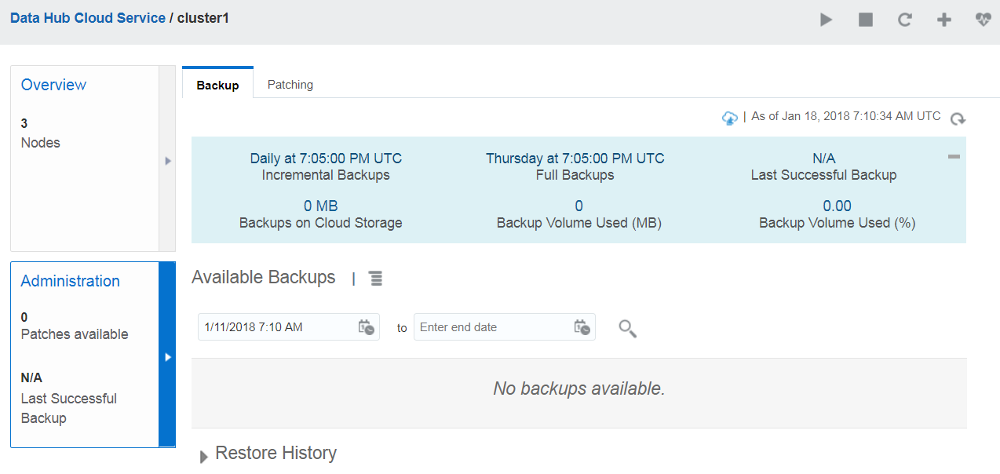Screen dimensions: 1000x474
Task: Expand the Overview panel arrow
Action: 167,160
